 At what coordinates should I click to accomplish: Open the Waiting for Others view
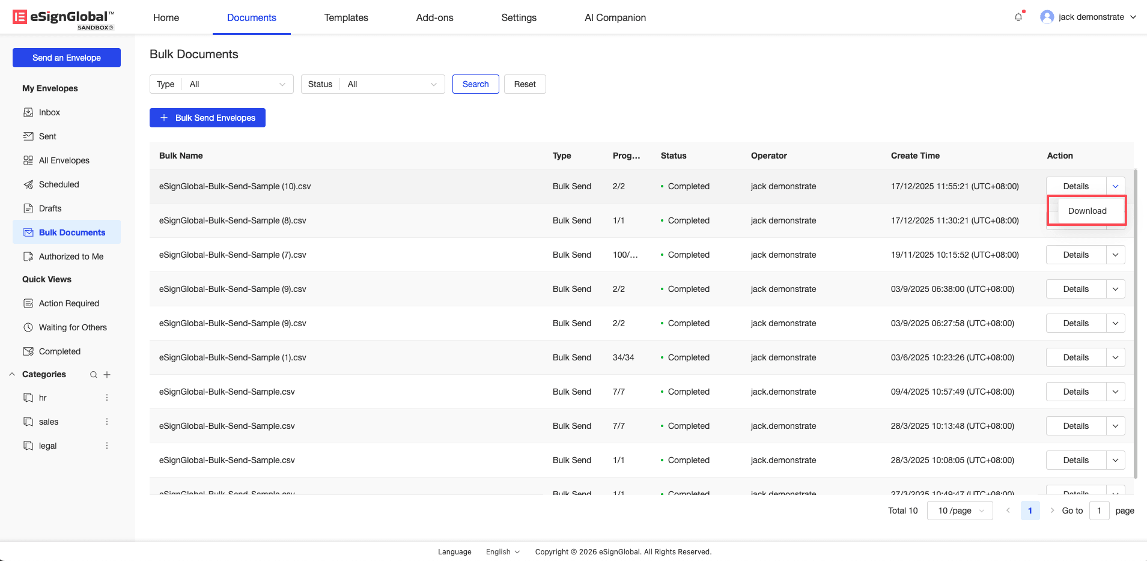(x=72, y=327)
